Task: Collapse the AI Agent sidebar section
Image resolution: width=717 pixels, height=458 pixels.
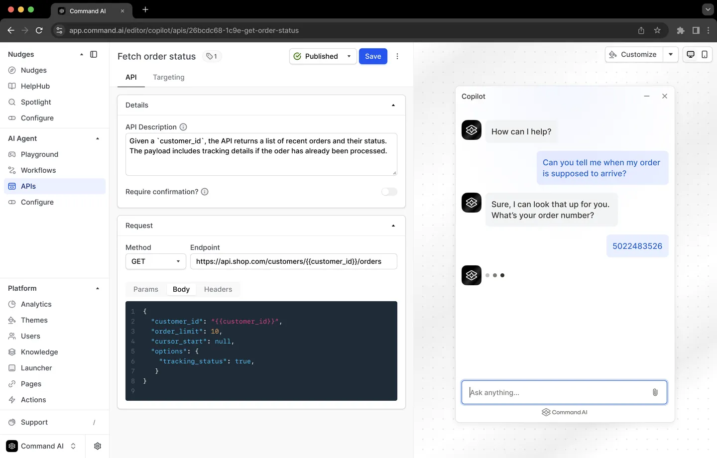Action: pyautogui.click(x=98, y=138)
